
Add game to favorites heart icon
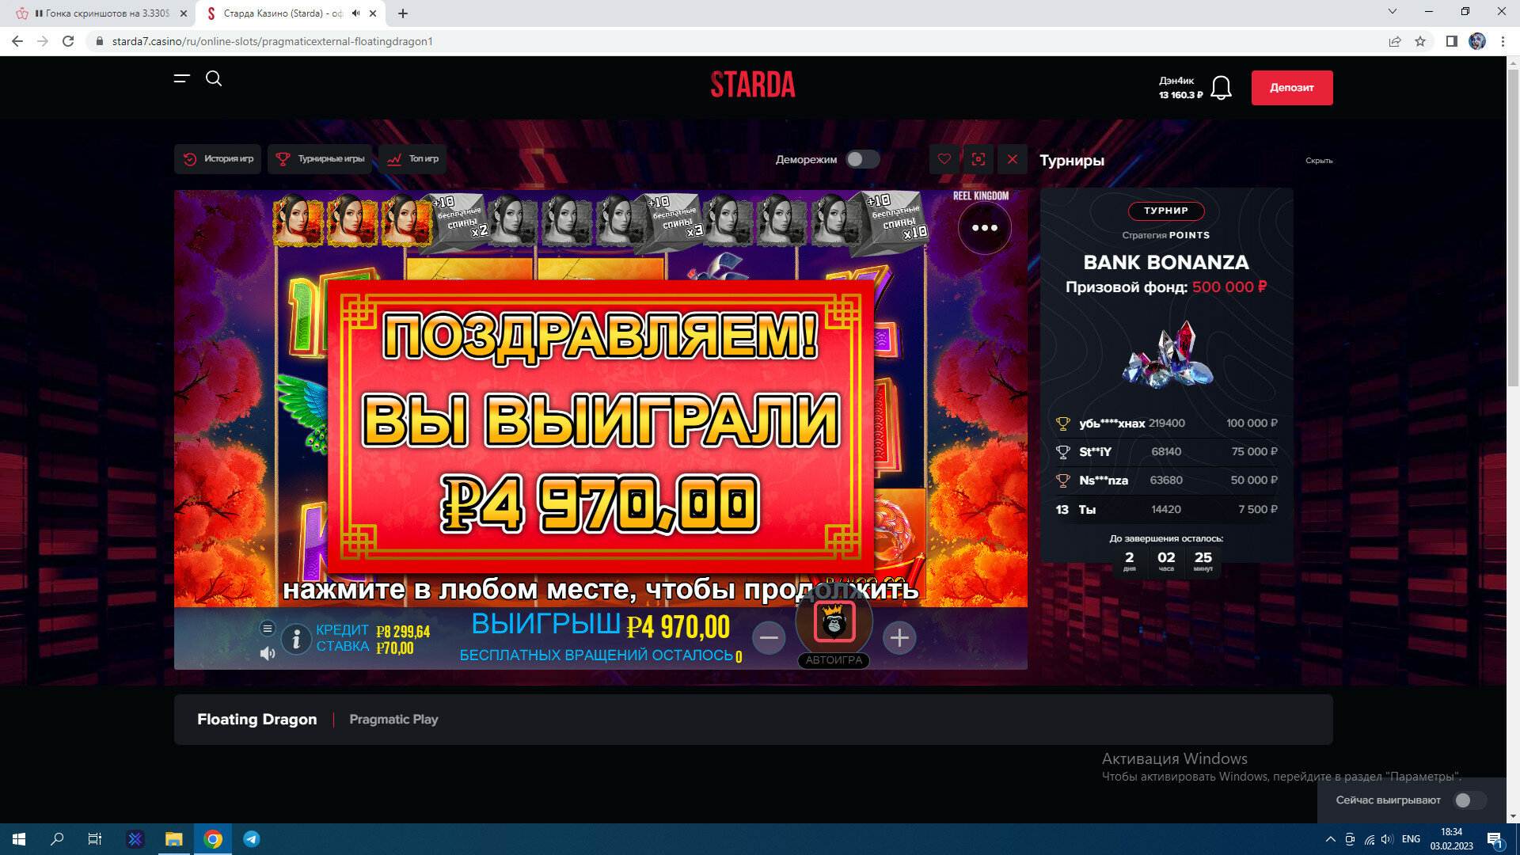point(944,159)
